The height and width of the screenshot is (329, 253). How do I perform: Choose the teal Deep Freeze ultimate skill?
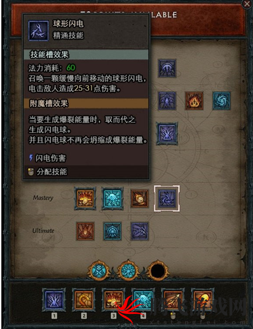point(112,231)
